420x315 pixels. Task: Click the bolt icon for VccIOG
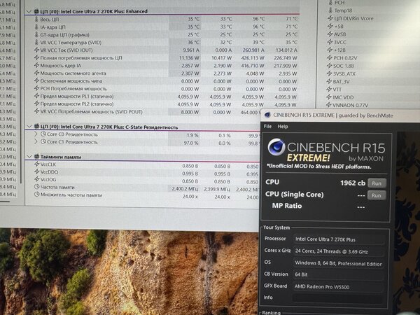37,179
